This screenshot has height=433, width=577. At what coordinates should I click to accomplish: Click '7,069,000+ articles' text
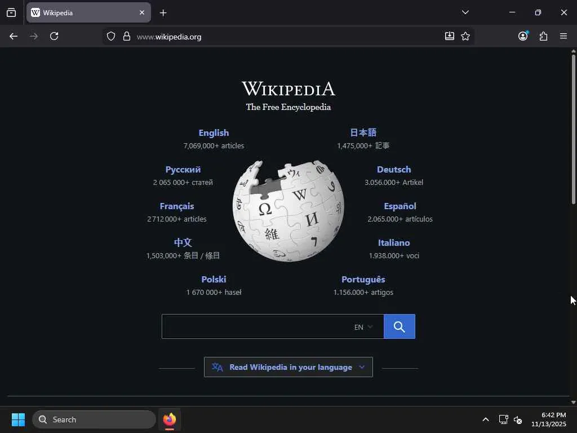[x=214, y=146]
